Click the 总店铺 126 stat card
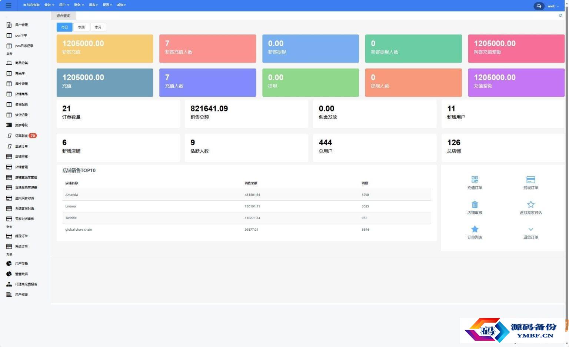The image size is (569, 347). [x=503, y=148]
